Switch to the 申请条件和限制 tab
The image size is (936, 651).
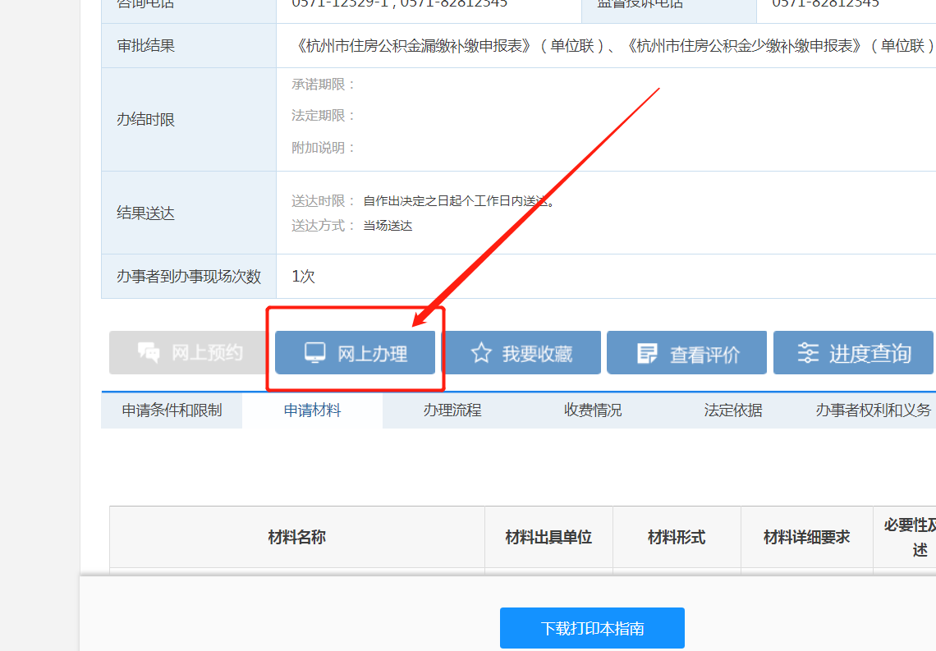point(172,410)
